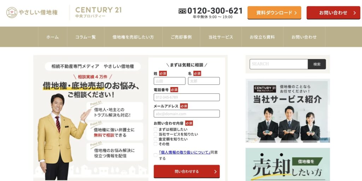The width and height of the screenshot is (362, 181).
Task: Tick the 個人情報の取り扱い consent checkbox
Action: [x=156, y=155]
